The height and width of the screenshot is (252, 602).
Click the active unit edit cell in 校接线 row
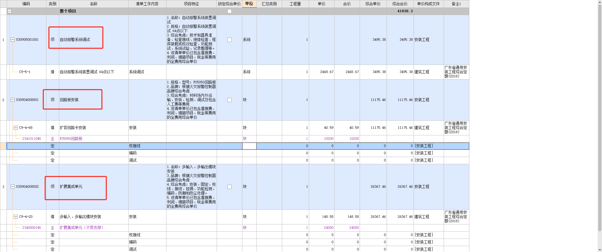point(249,146)
